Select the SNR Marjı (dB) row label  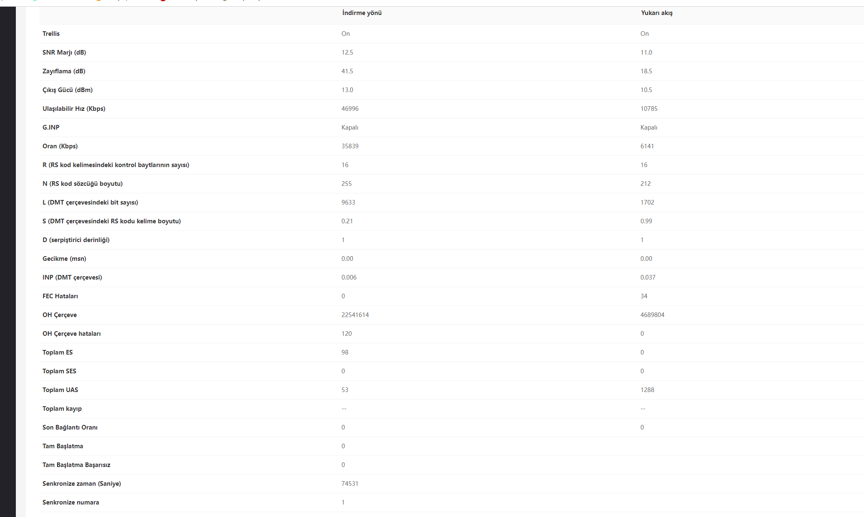coord(64,52)
